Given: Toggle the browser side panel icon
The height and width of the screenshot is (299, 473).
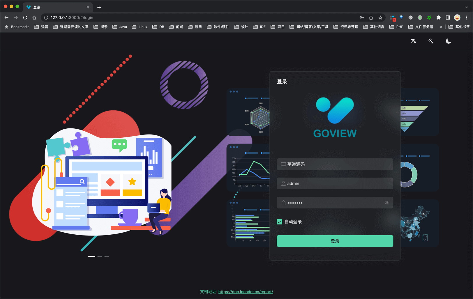Looking at the screenshot, I should pyautogui.click(x=448, y=17).
